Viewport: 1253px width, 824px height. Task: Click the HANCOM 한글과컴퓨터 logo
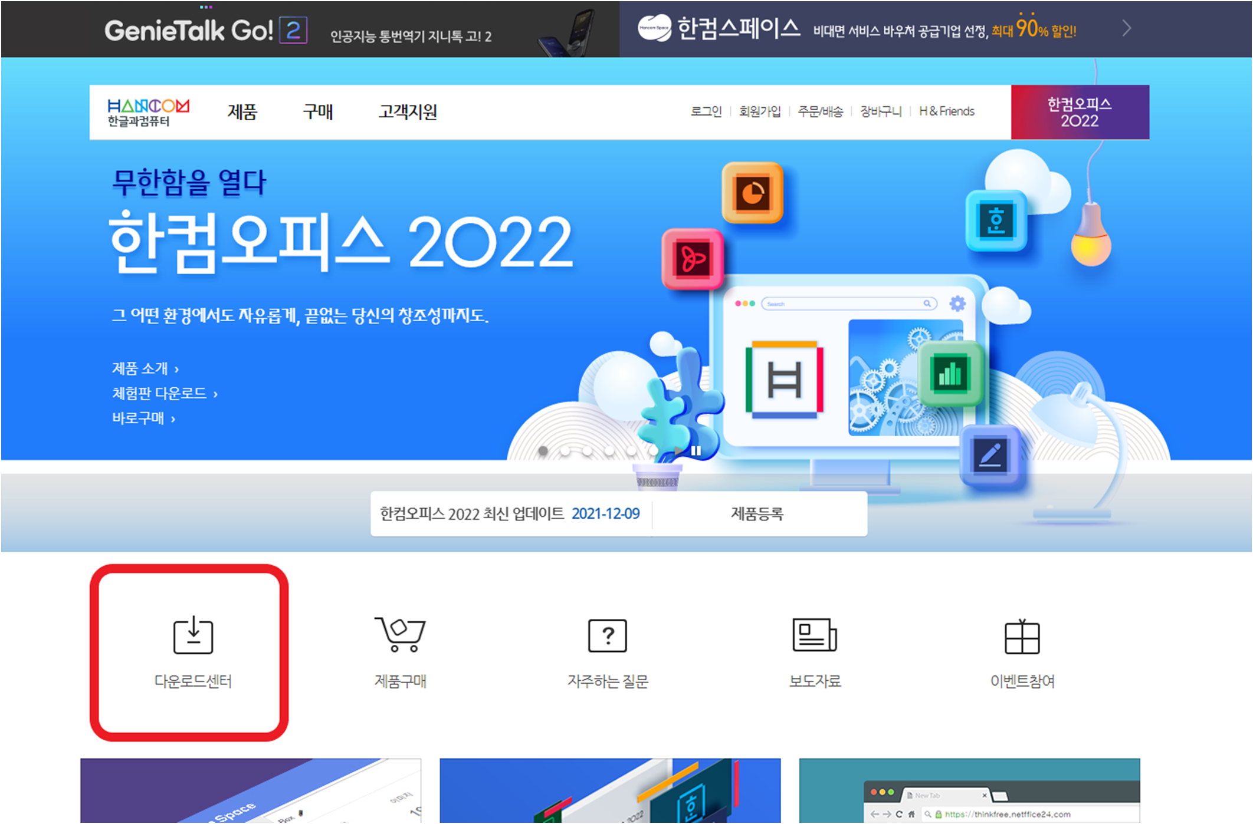[x=148, y=112]
